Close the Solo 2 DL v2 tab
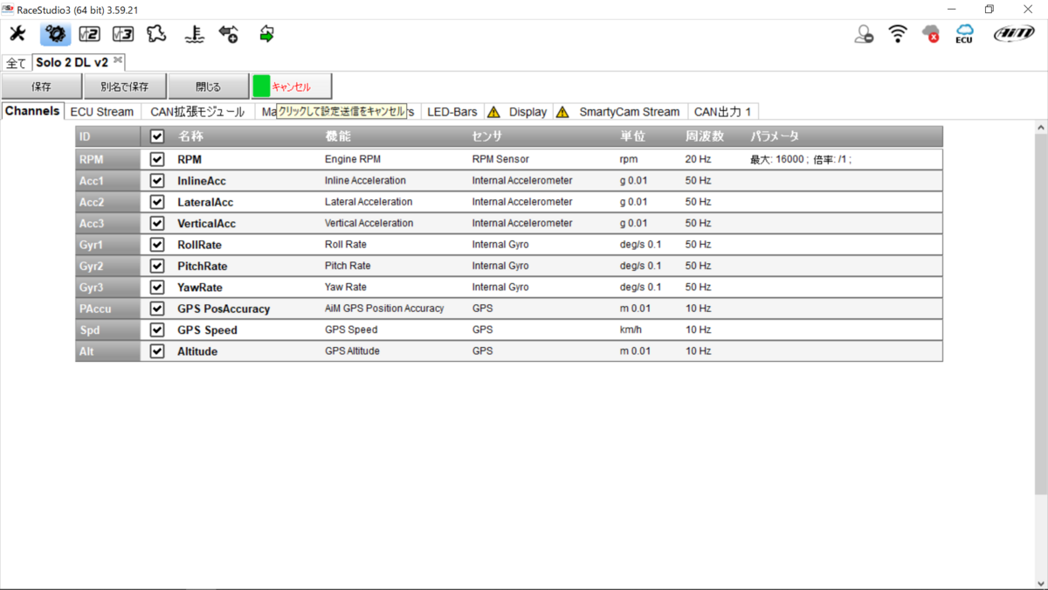The height and width of the screenshot is (590, 1048). [x=118, y=60]
